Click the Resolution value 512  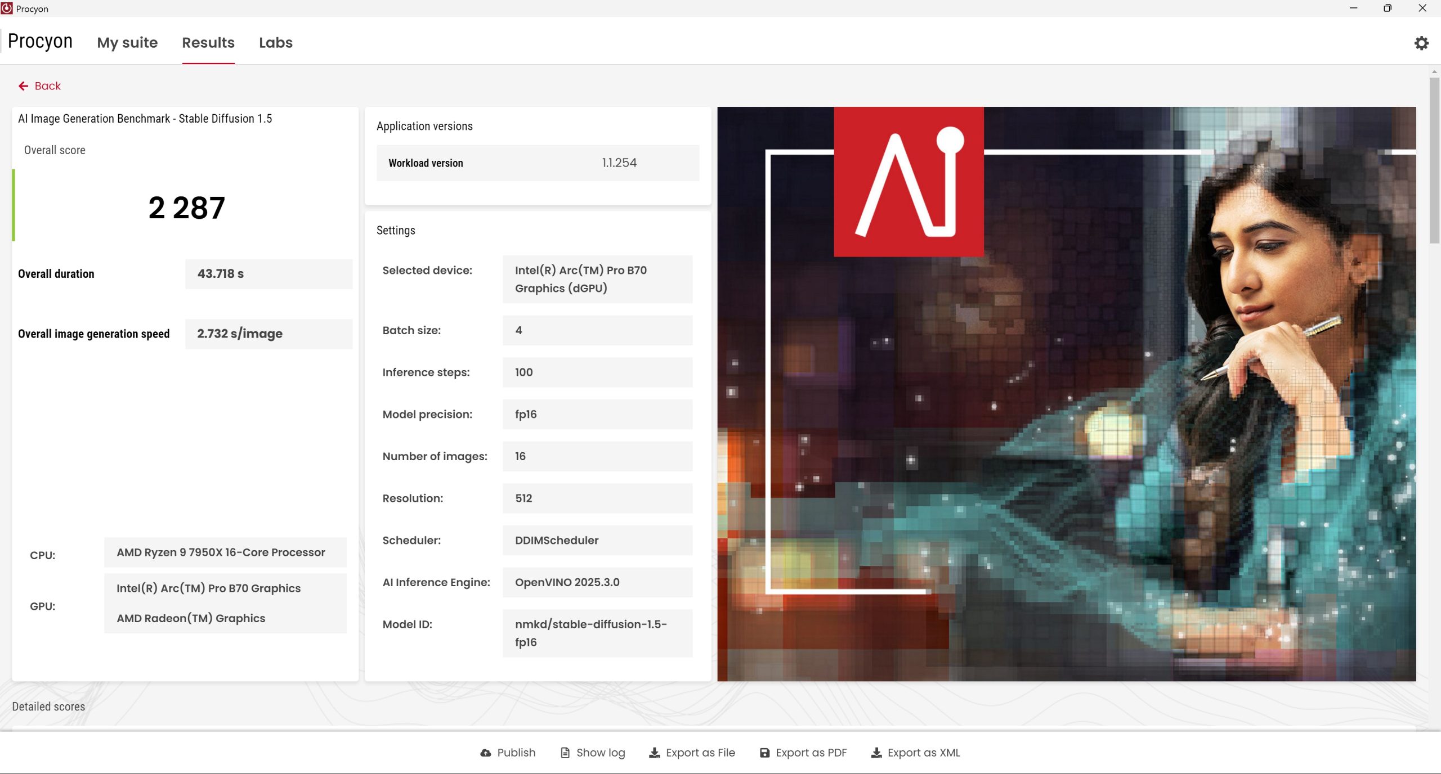coord(597,498)
